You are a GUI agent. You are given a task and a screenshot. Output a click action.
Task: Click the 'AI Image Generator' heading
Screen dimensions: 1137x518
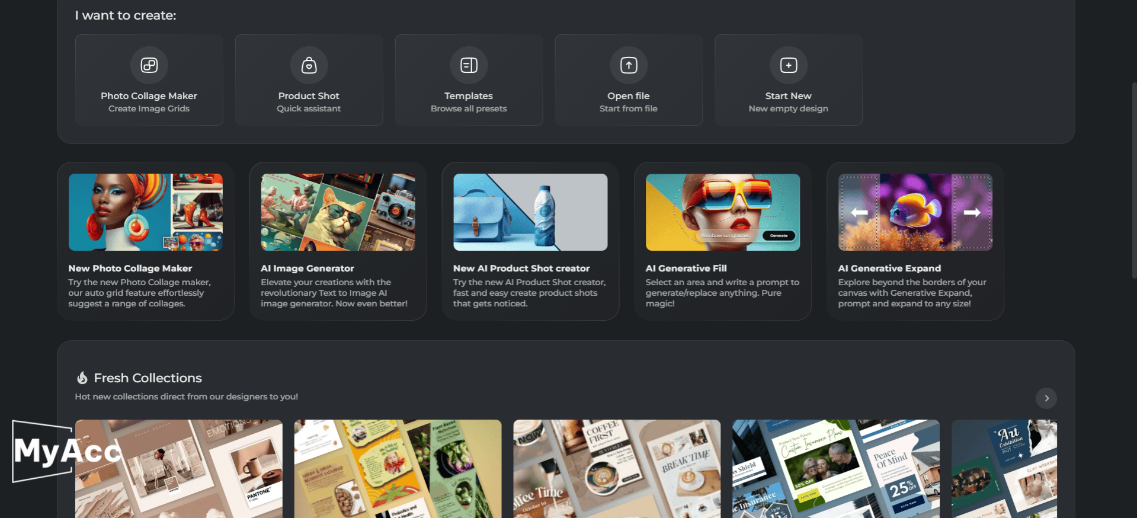pyautogui.click(x=308, y=268)
